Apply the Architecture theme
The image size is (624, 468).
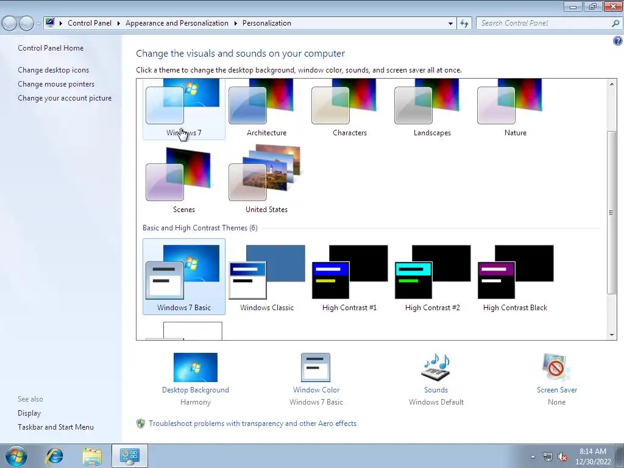click(x=267, y=108)
